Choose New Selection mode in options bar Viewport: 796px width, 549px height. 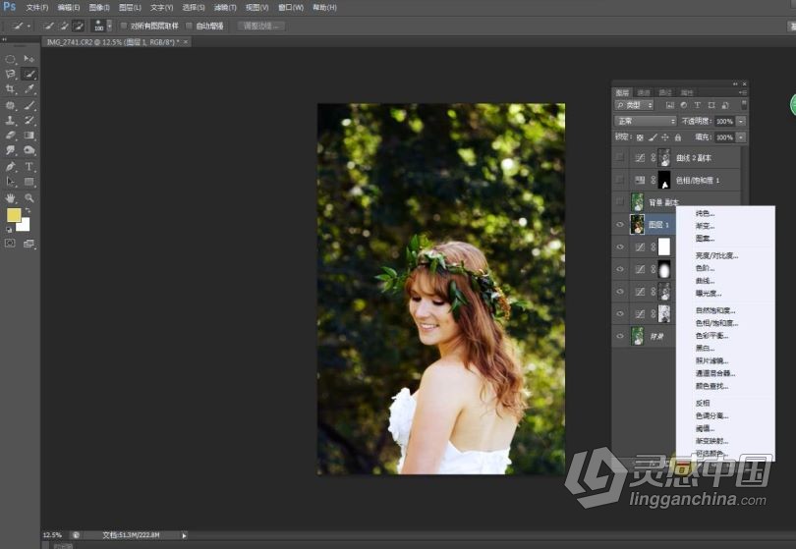click(x=49, y=26)
